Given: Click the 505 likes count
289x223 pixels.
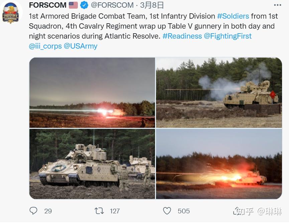Looking at the screenshot, I should (183, 211).
